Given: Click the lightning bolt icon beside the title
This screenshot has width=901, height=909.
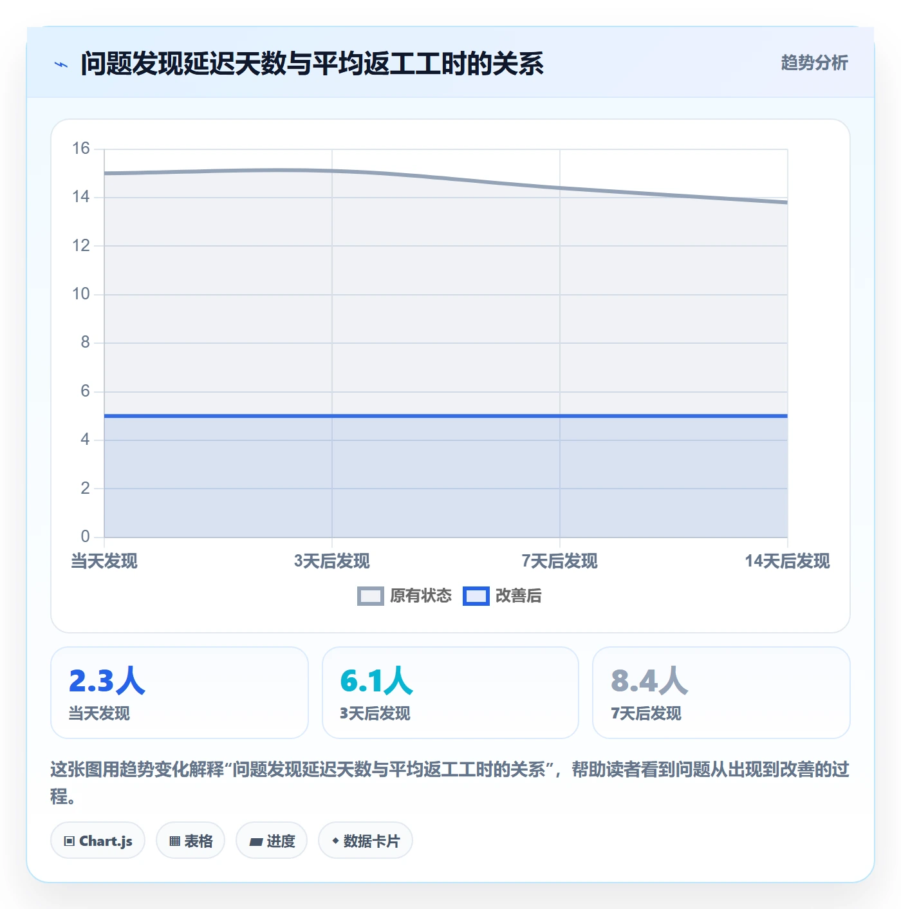Looking at the screenshot, I should point(61,64).
